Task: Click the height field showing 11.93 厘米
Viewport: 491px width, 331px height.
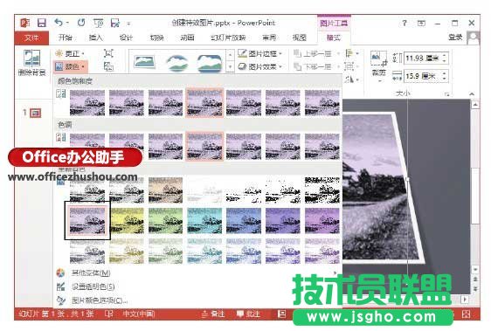Action: 423,59
